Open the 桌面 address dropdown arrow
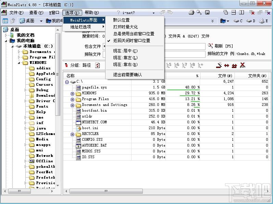 [x=41, y=21]
